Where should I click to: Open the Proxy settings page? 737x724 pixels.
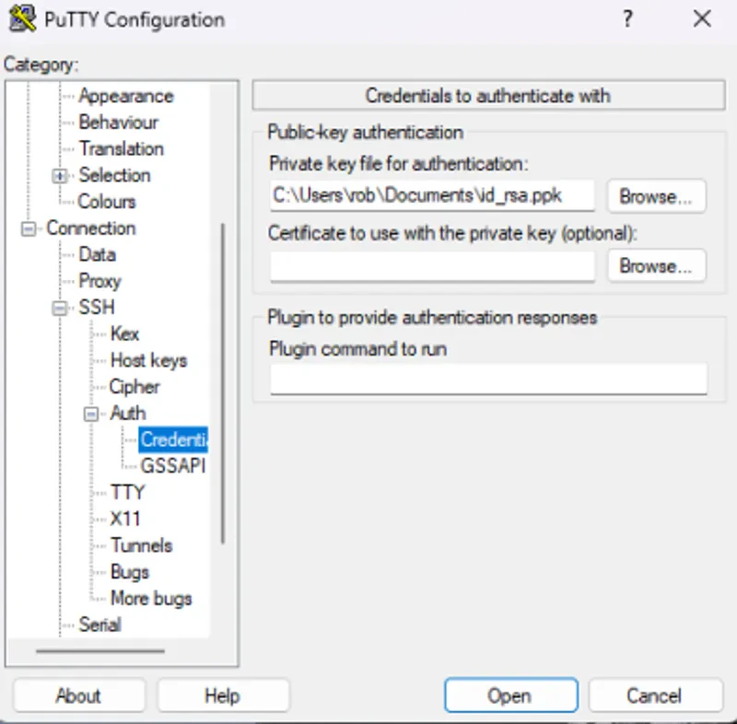point(99,281)
